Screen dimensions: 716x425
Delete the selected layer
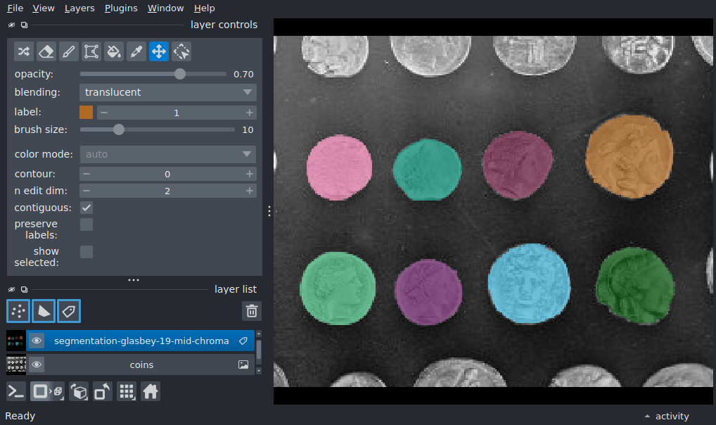tap(252, 311)
